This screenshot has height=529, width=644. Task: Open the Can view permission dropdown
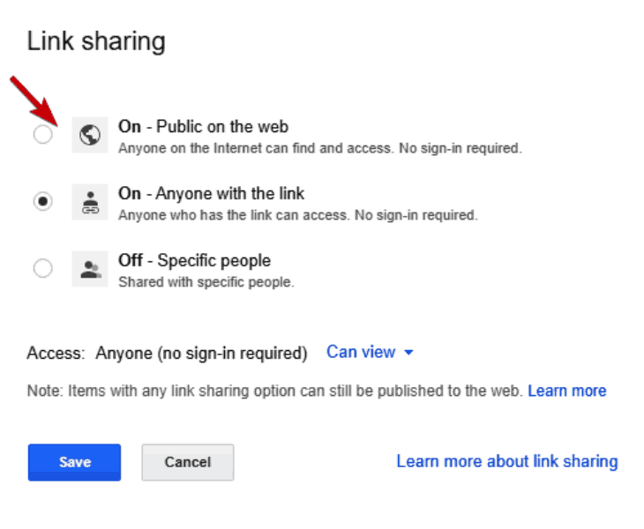coord(370,352)
